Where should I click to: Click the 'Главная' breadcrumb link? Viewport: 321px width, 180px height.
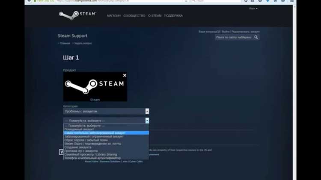tap(65, 43)
